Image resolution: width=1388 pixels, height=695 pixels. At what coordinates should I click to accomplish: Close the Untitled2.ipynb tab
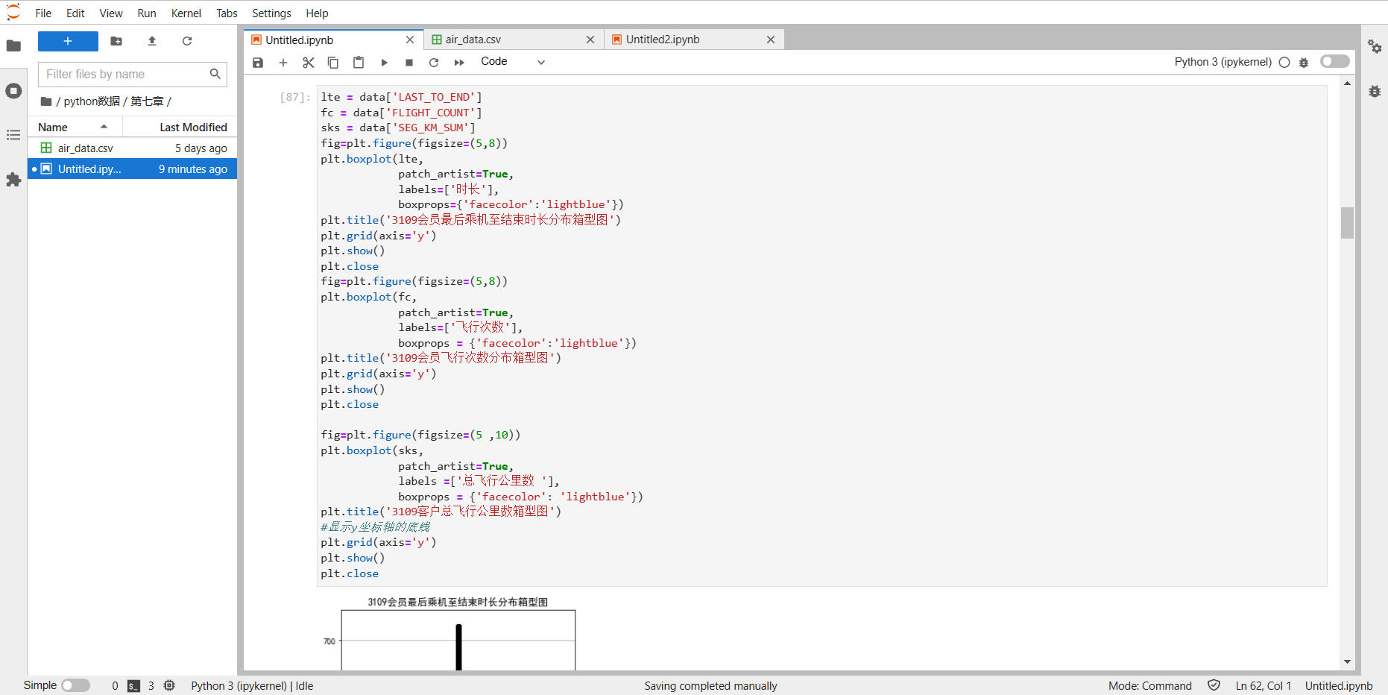pyautogui.click(x=771, y=40)
